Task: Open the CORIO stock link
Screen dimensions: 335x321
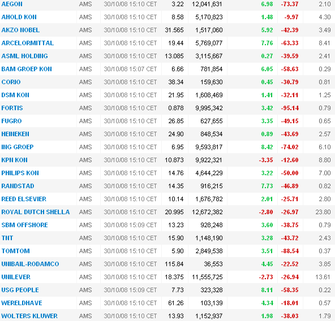Action: tap(11, 82)
